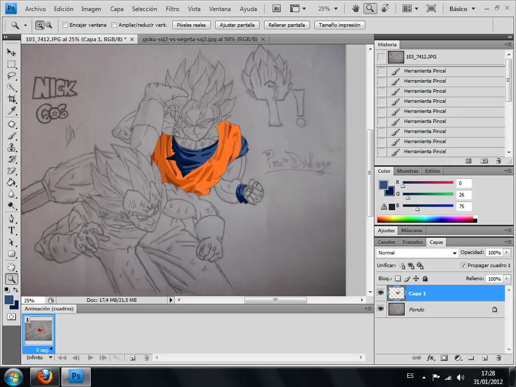Select the Type tool
The image size is (516, 387).
(x=11, y=230)
